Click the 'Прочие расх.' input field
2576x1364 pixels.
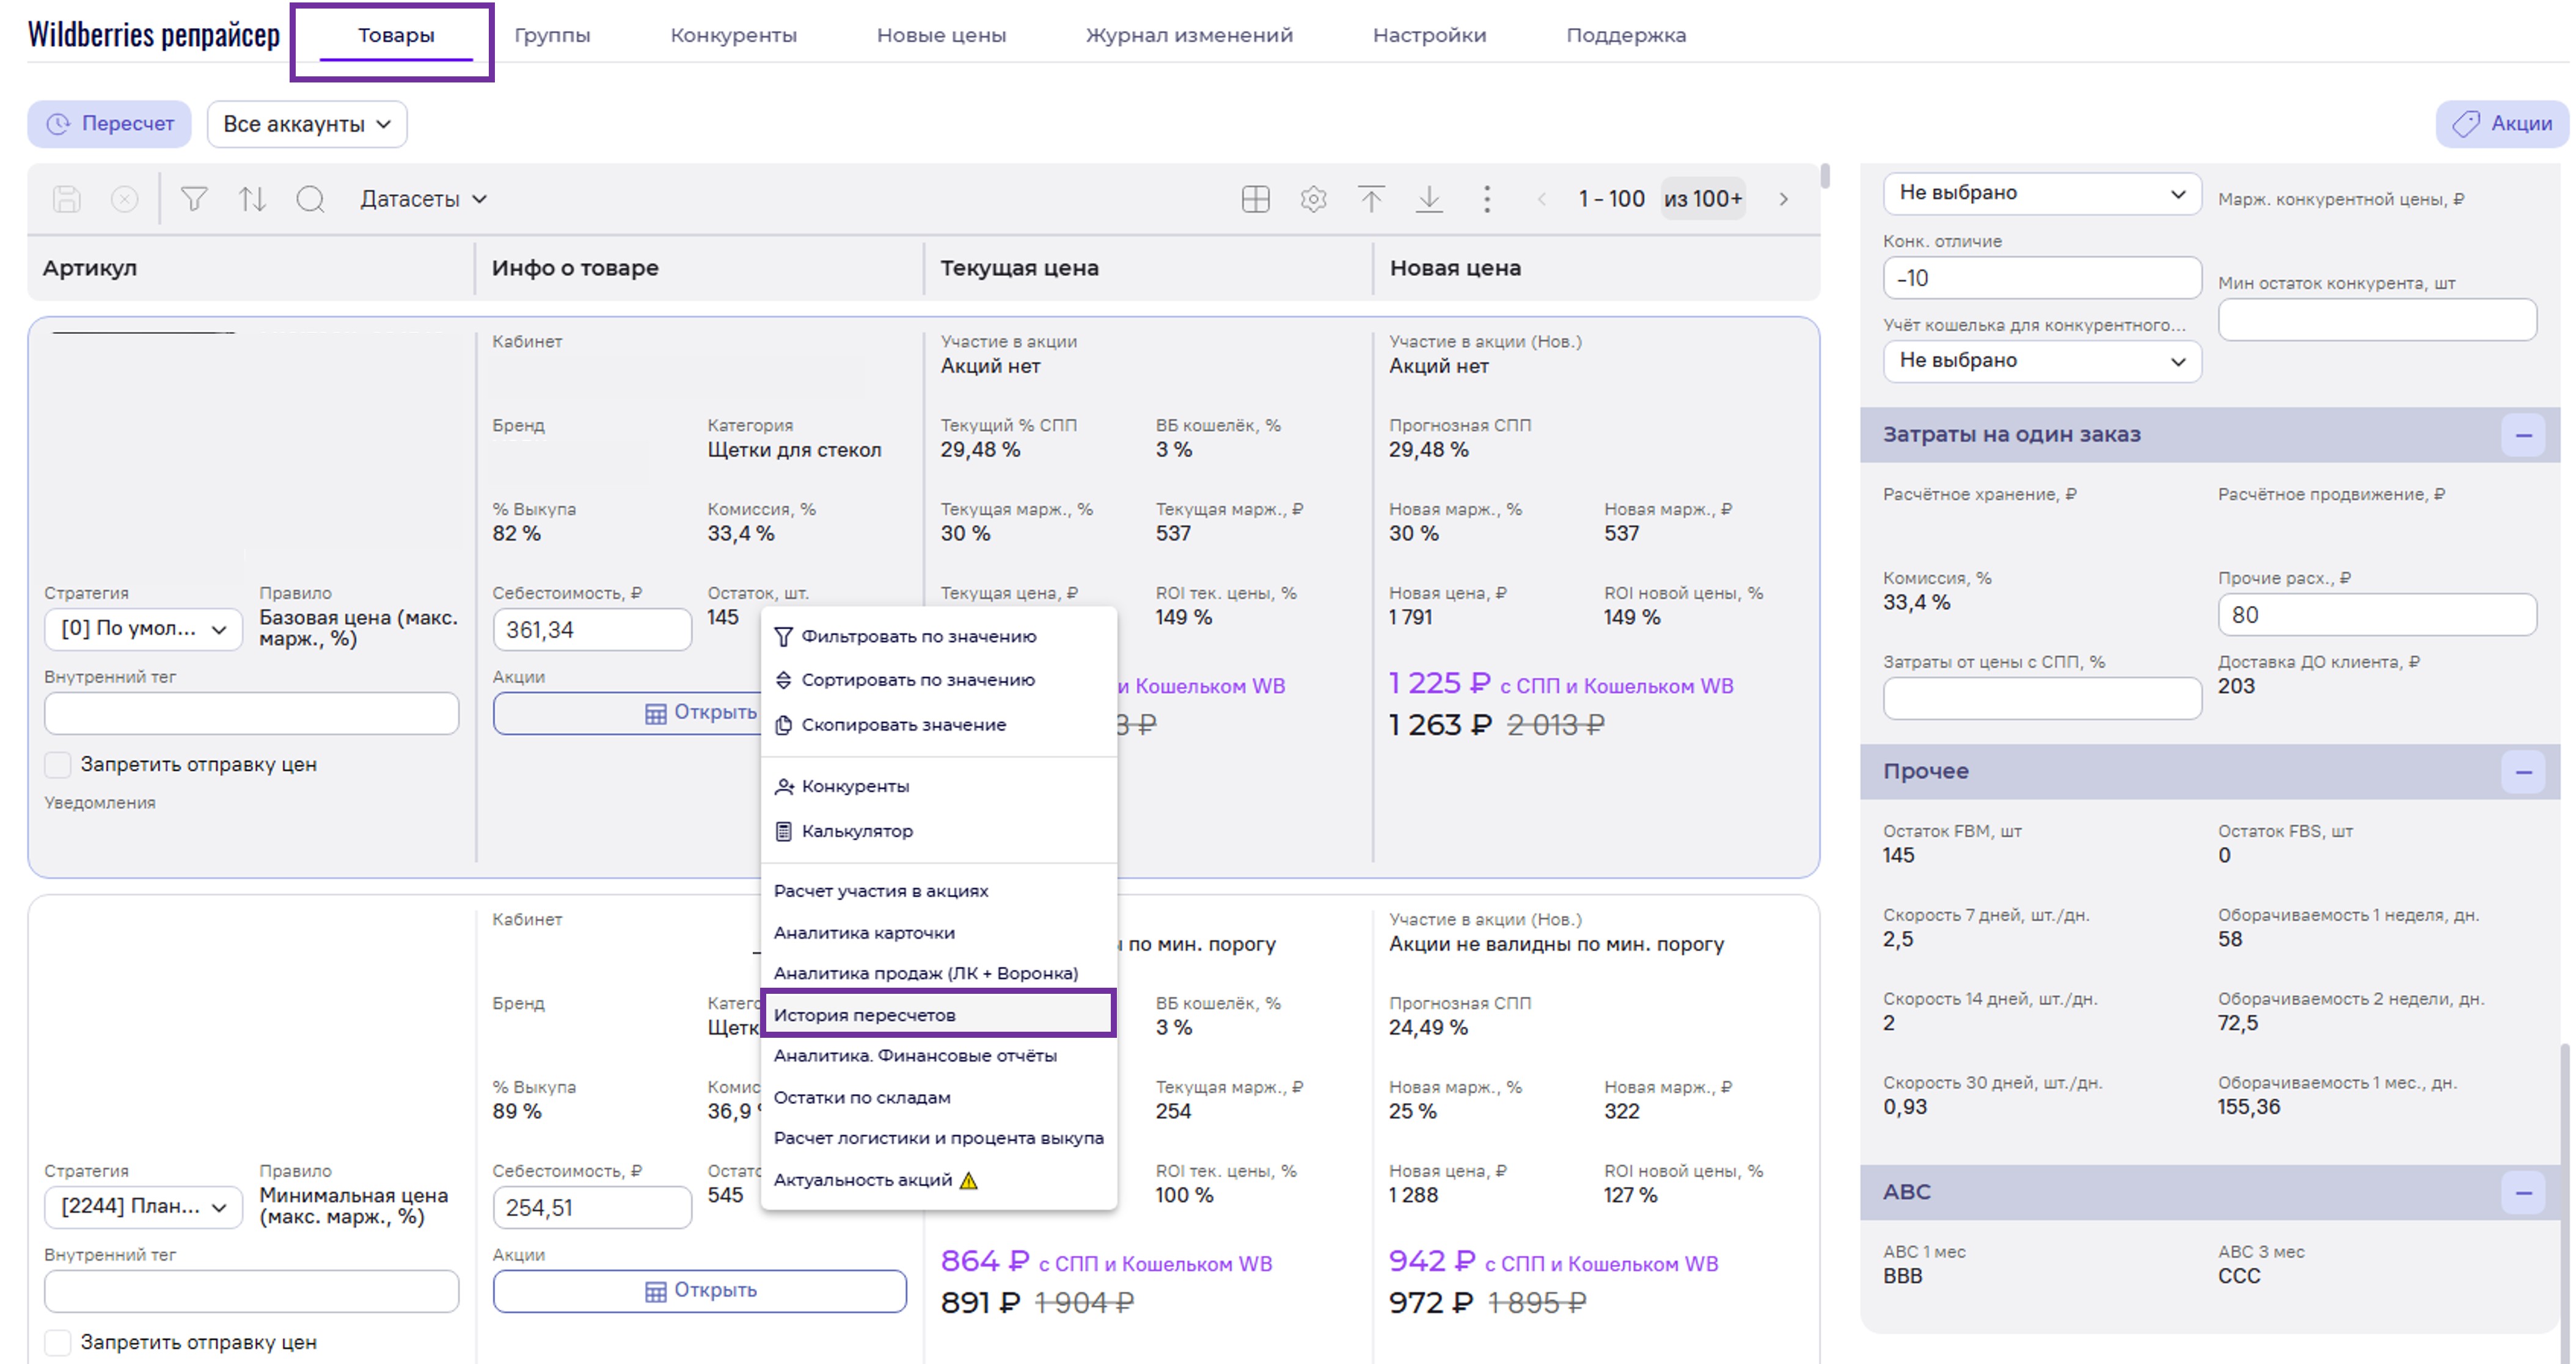[x=2376, y=615]
